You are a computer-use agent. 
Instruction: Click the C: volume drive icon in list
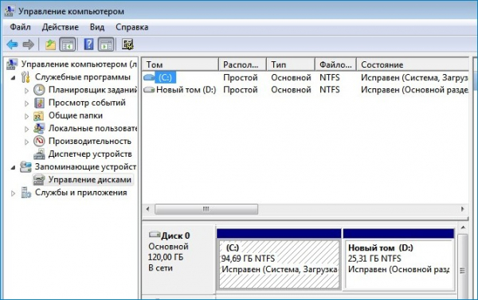point(149,77)
